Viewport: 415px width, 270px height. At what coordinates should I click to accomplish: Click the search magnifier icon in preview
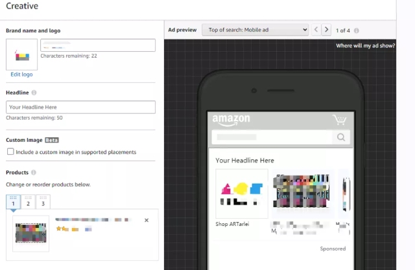[340, 137]
